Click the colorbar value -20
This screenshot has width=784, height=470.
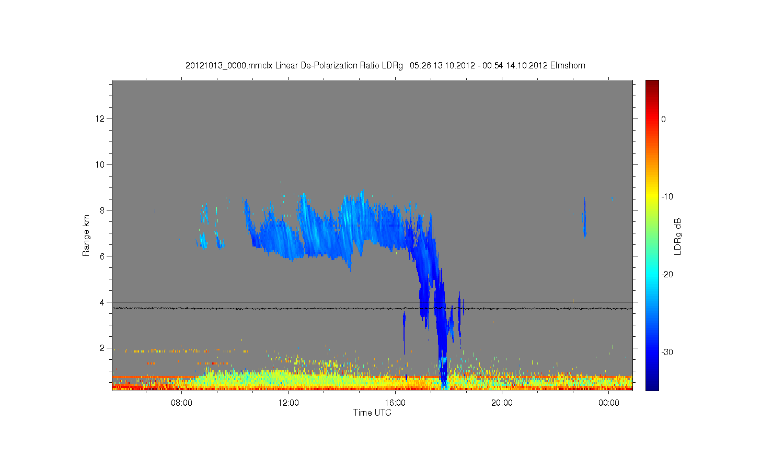[667, 274]
